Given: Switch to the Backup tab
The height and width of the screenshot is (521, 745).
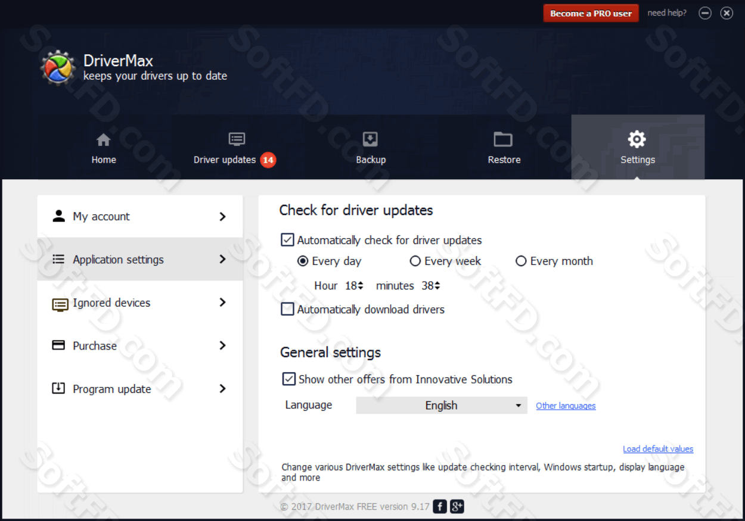Looking at the screenshot, I should click(371, 147).
